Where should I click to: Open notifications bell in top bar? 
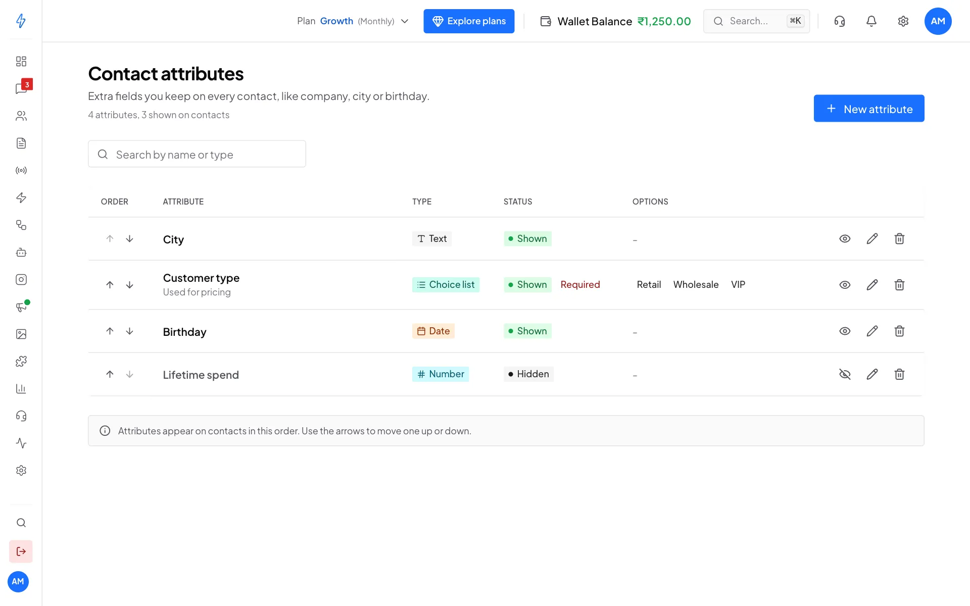coord(871,21)
